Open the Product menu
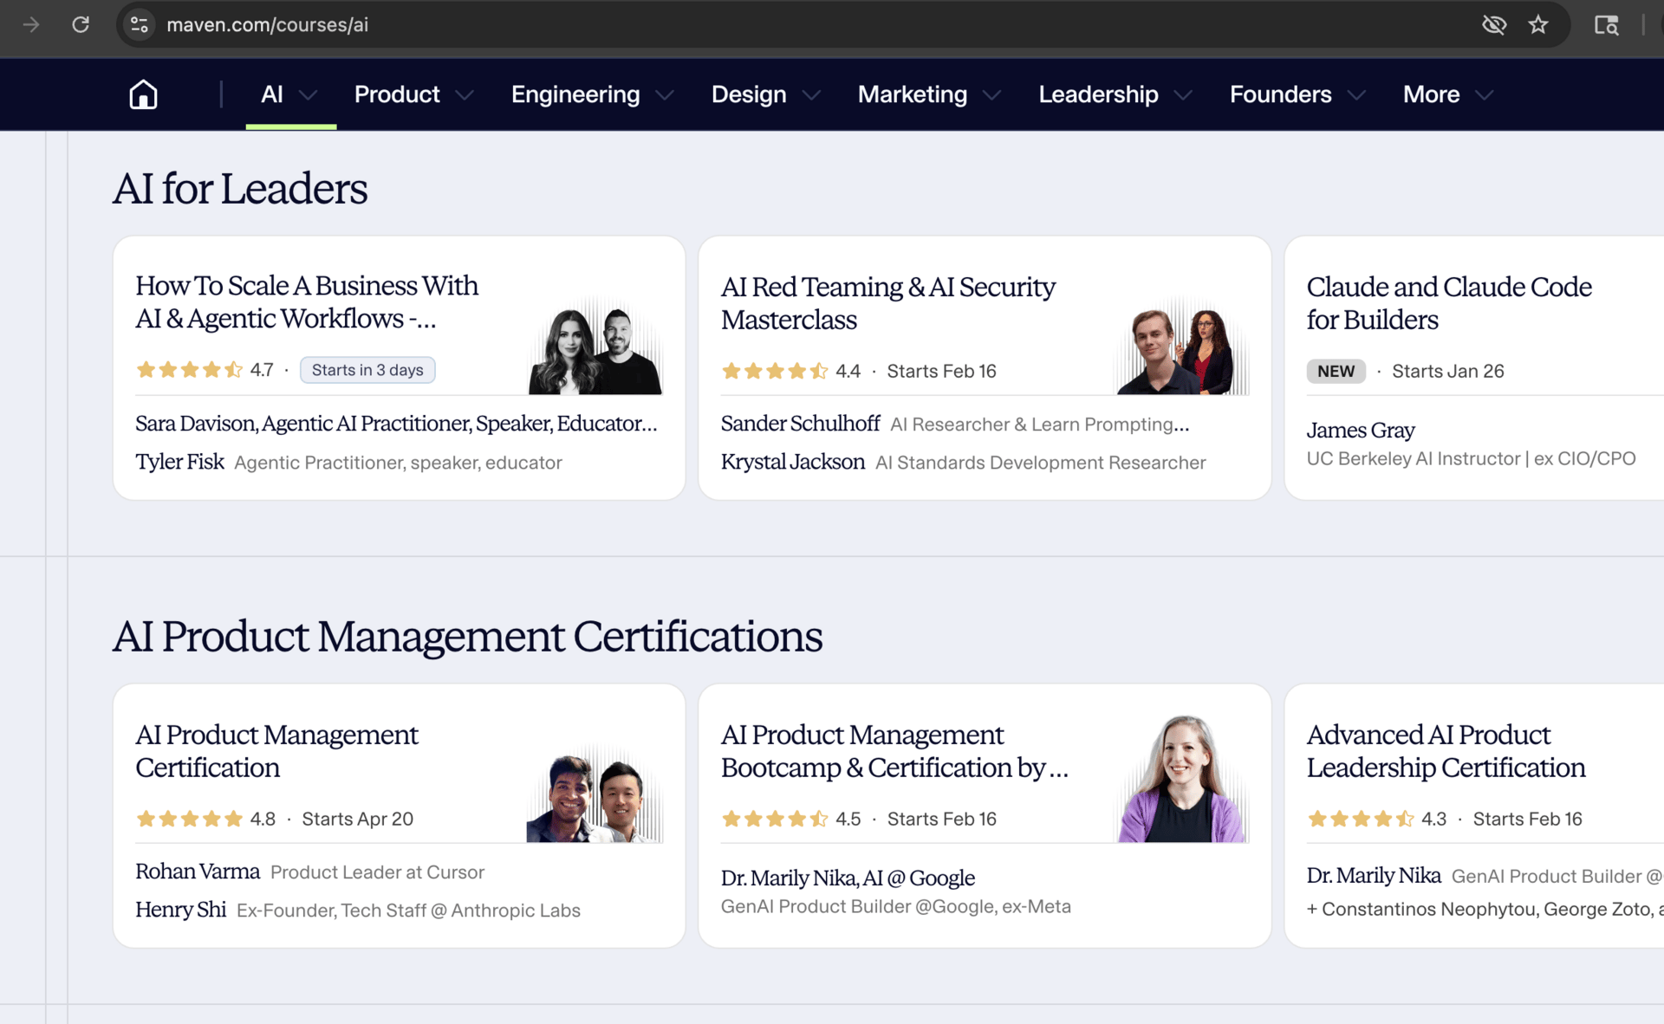The height and width of the screenshot is (1024, 1664). [x=397, y=94]
